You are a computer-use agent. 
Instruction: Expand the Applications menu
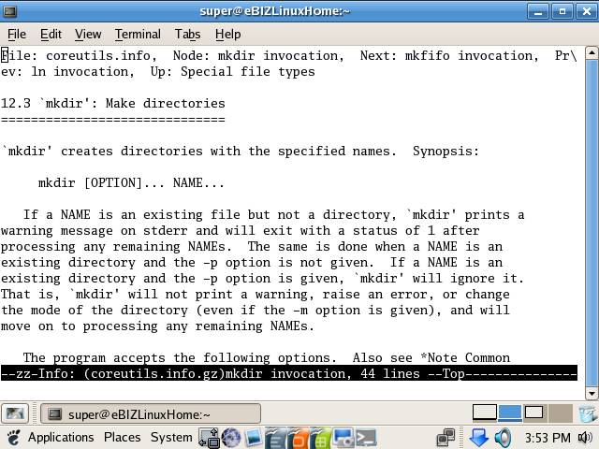[60, 438]
